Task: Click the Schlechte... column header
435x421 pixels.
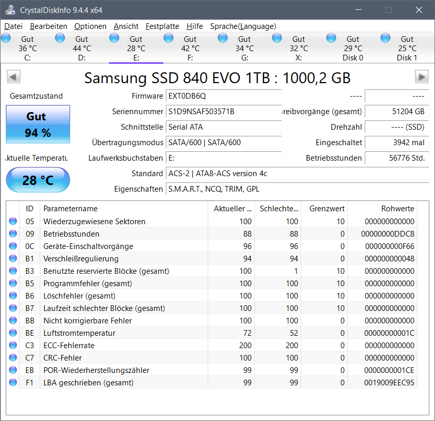Action: [278, 209]
